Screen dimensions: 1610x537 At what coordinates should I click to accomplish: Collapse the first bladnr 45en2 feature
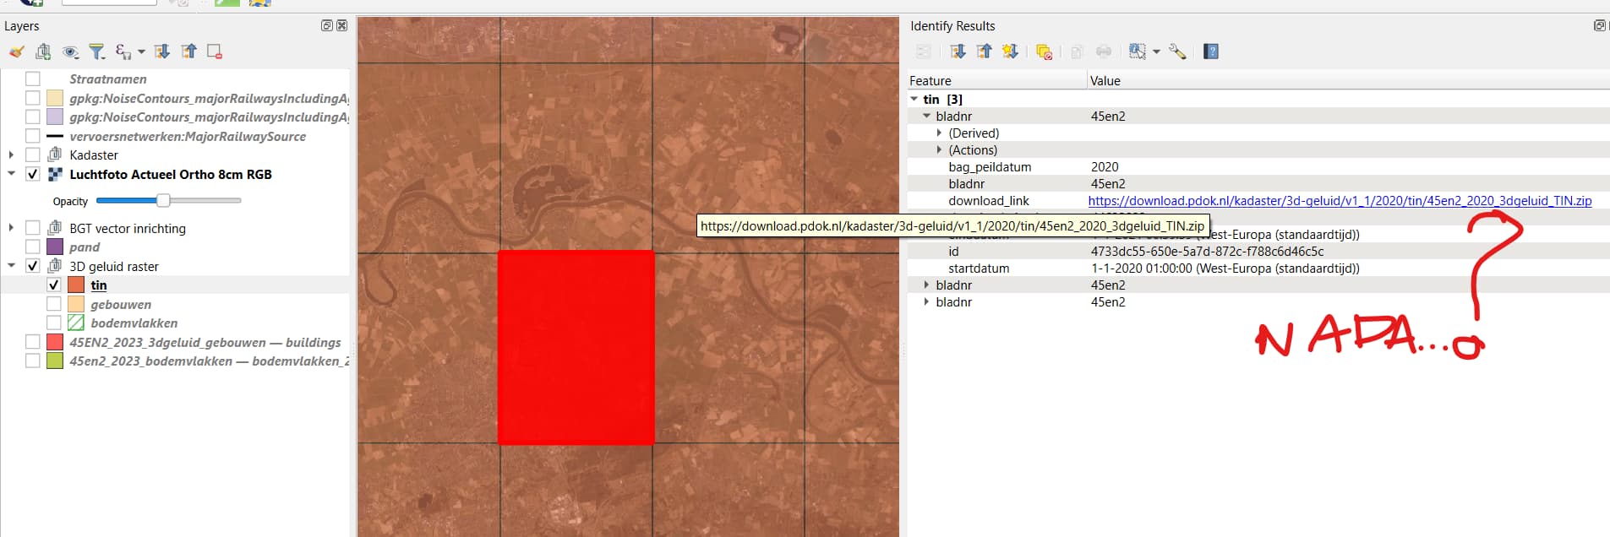click(x=927, y=116)
